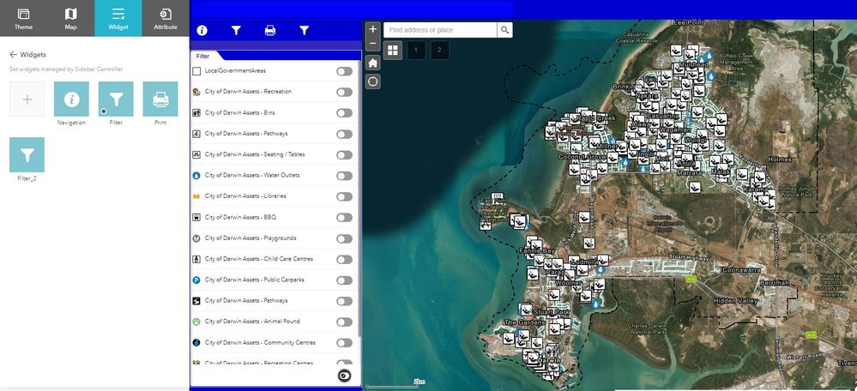Image resolution: width=857 pixels, height=391 pixels.
Task: Open the four-square grid widget on map
Action: coord(393,51)
